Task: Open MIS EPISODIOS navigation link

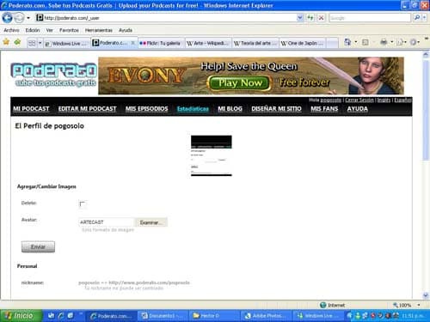Action: 146,109
